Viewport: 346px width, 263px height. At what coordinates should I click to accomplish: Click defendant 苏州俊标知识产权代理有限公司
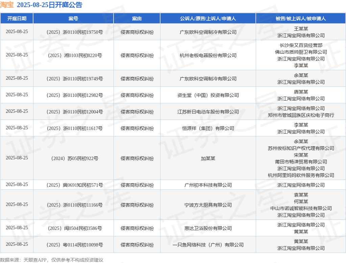point(301,148)
